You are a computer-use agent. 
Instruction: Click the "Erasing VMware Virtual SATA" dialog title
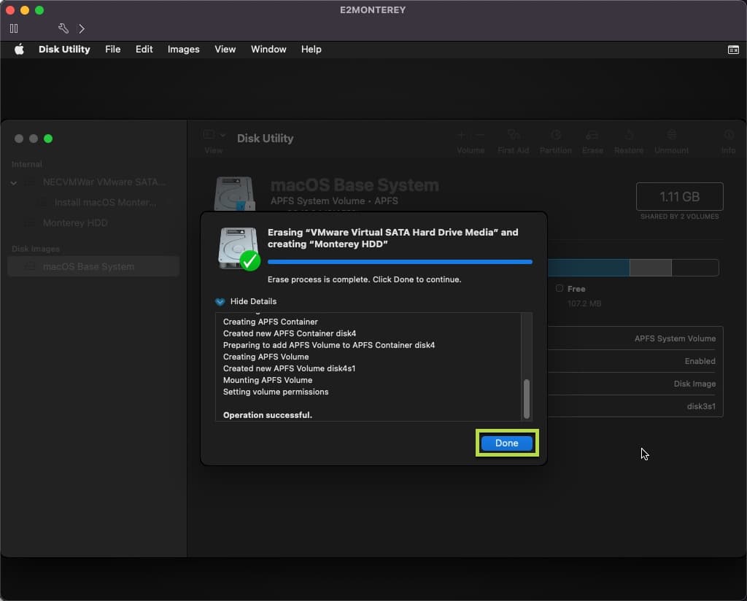[x=393, y=238]
